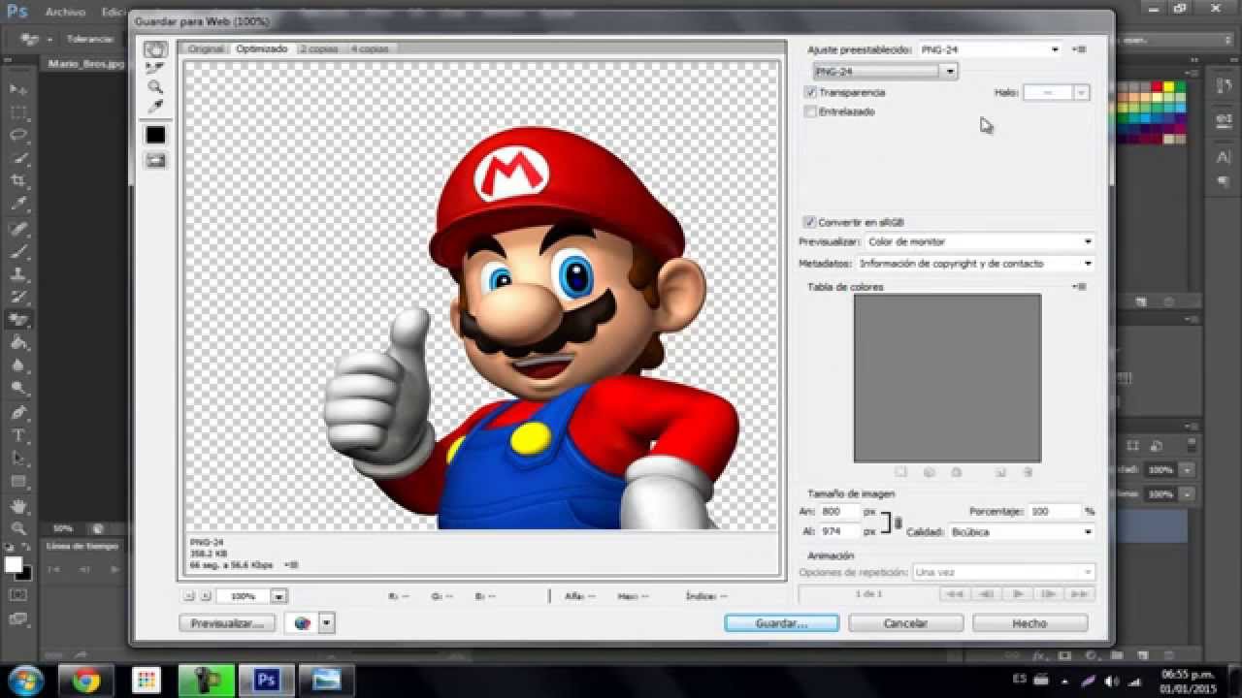1242x698 pixels.
Task: Click the Guardar button
Action: 781,623
